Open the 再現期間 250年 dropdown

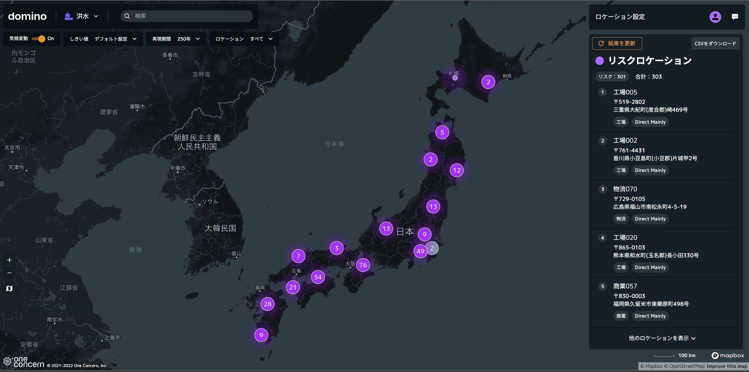(x=176, y=39)
